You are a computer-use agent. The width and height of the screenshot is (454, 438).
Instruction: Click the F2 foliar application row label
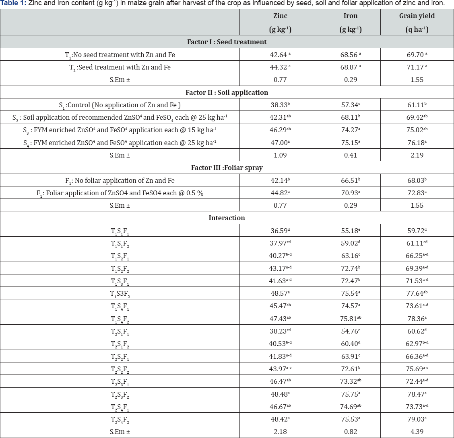click(x=120, y=193)
